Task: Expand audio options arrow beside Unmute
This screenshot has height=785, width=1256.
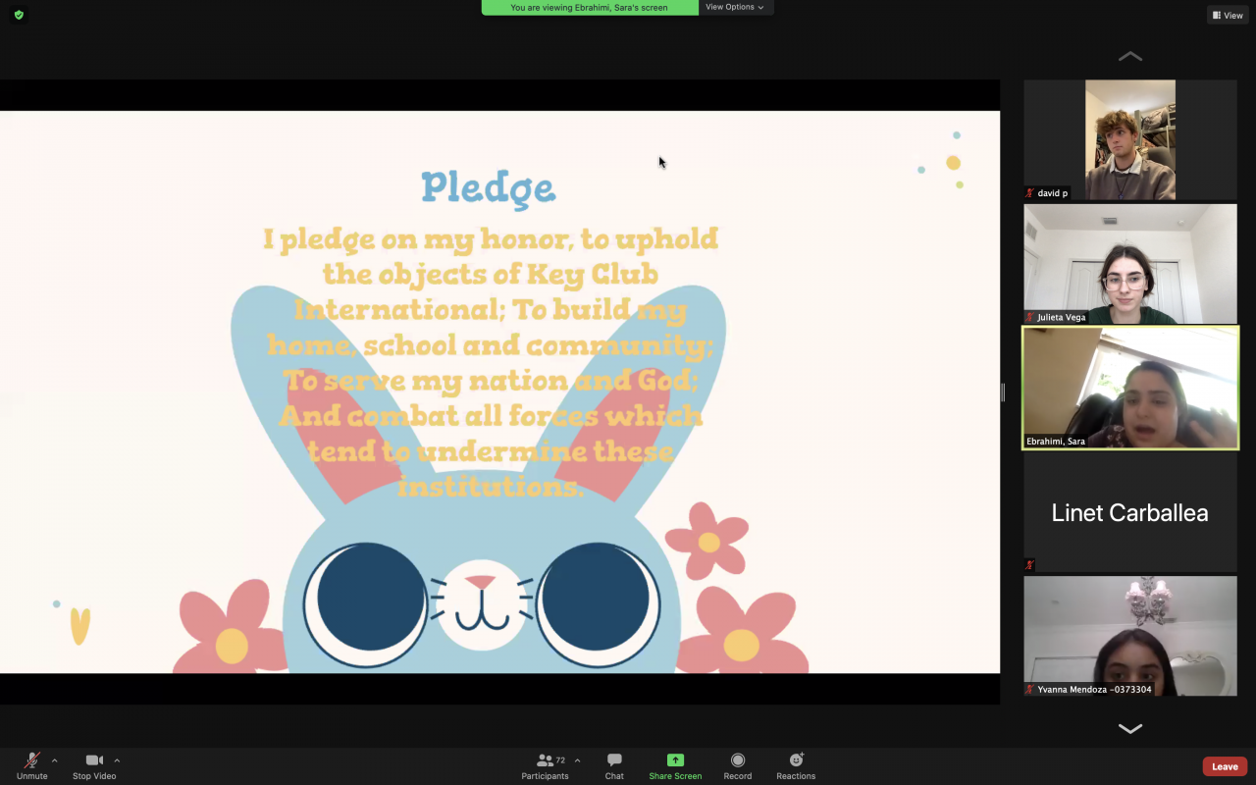Action: [54, 760]
